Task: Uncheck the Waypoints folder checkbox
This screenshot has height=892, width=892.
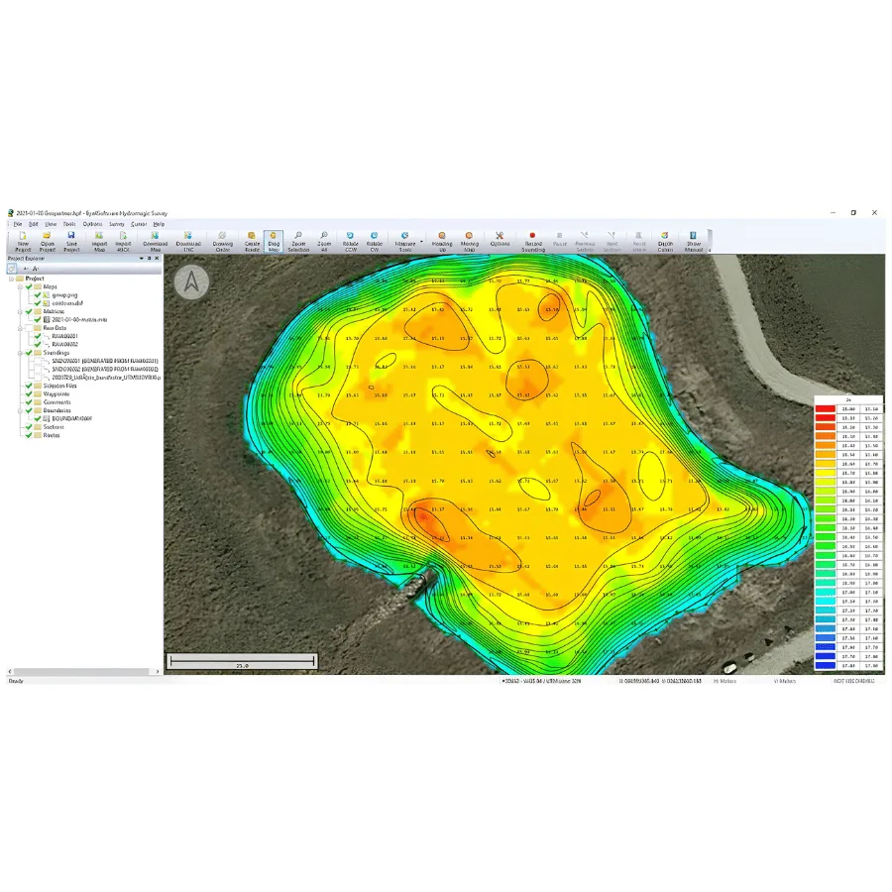Action: [x=29, y=393]
